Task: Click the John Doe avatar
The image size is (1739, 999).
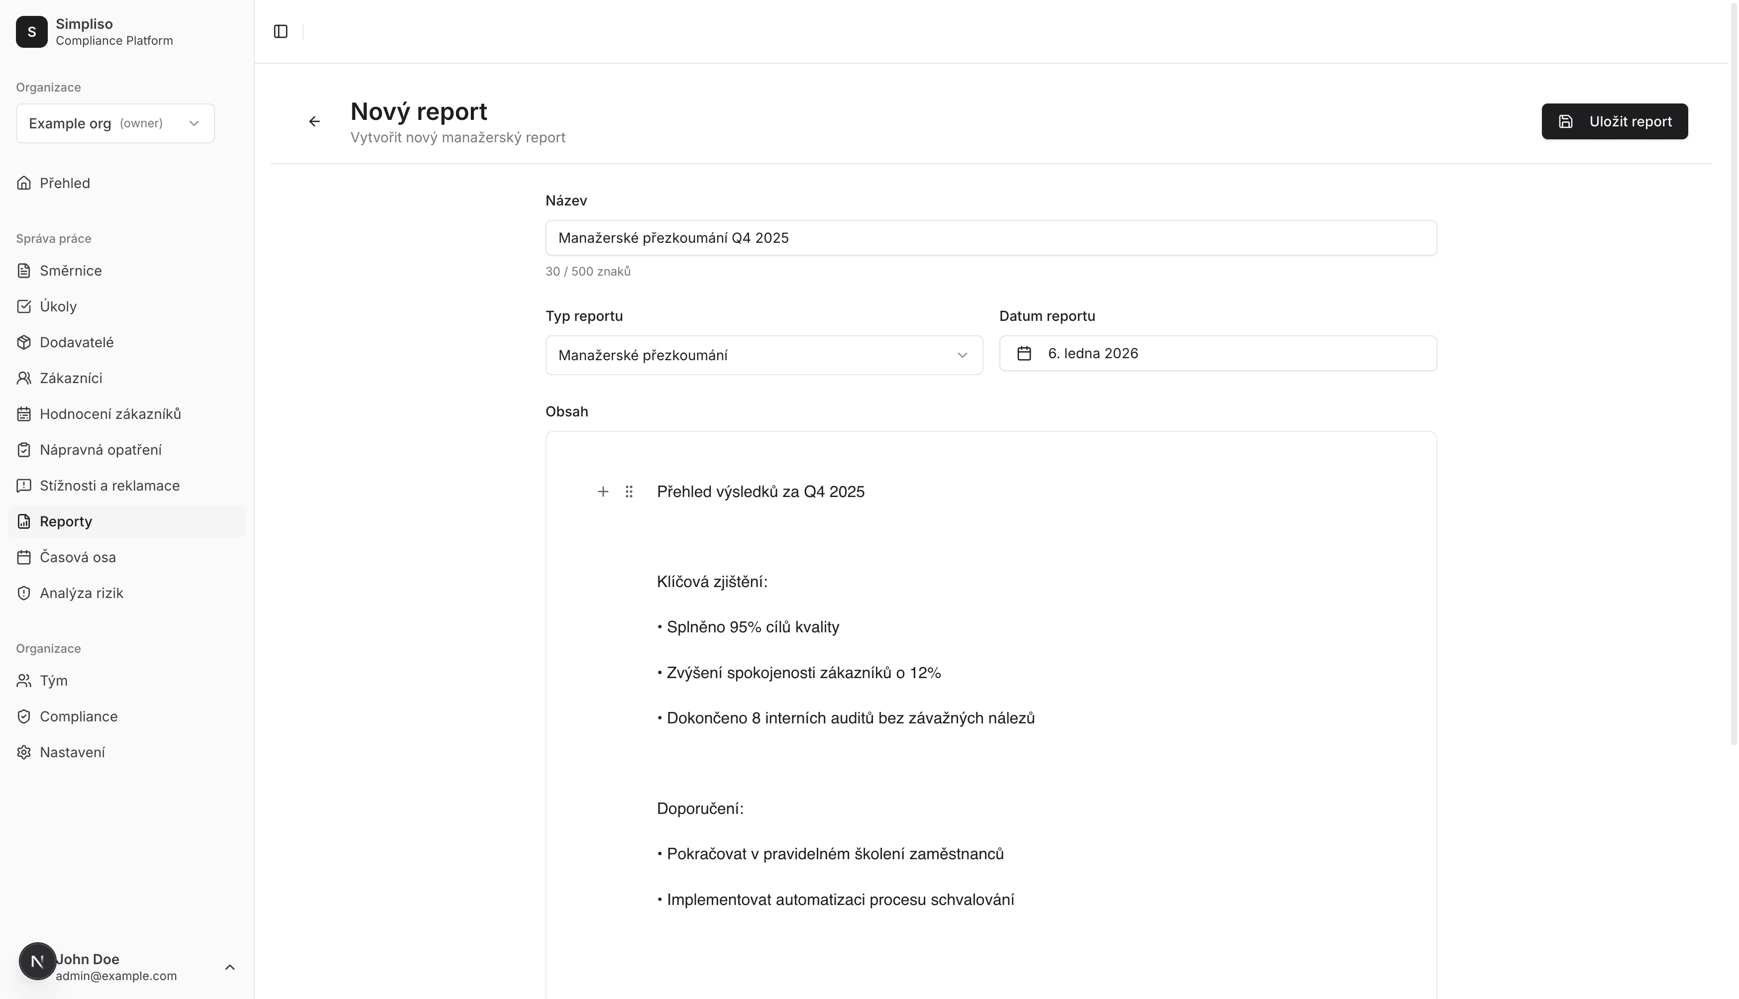Action: click(x=37, y=961)
